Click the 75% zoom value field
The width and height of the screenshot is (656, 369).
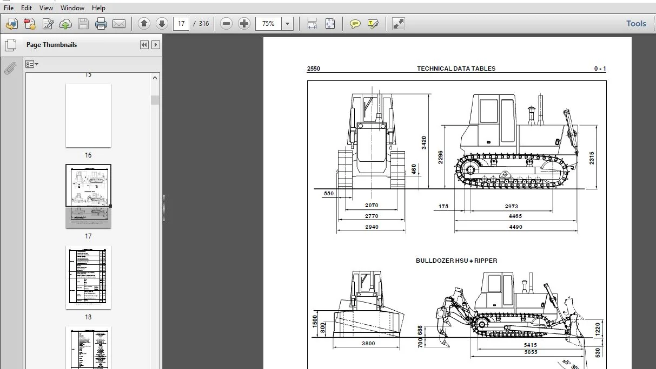[268, 24]
